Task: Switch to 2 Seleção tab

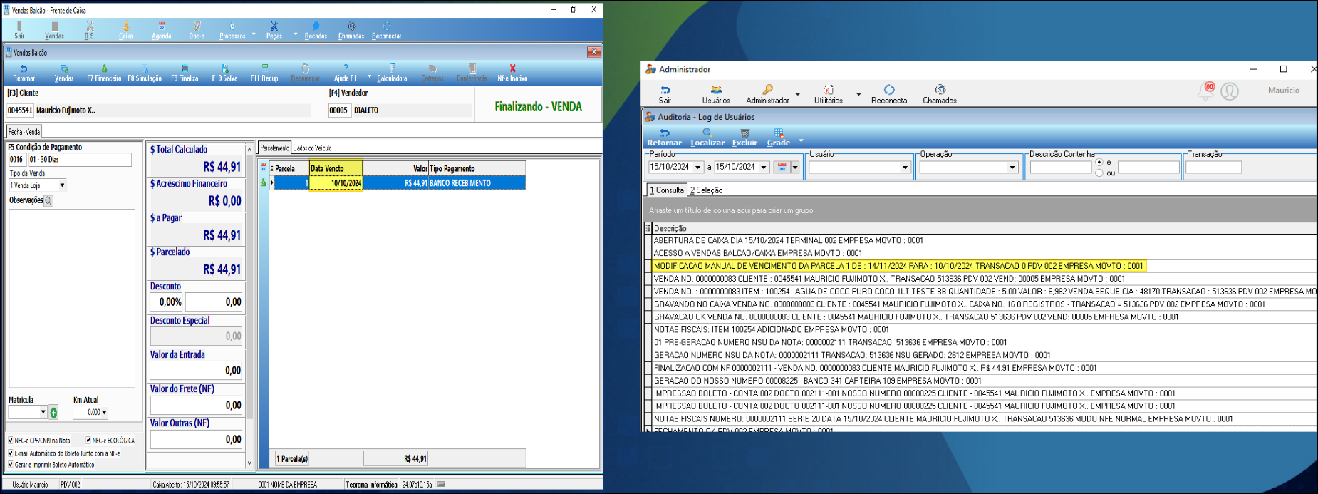Action: tap(706, 190)
